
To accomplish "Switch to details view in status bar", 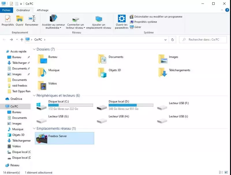I will coord(221,172).
